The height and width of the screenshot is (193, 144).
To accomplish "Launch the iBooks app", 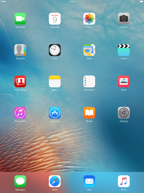I will point(89,113).
